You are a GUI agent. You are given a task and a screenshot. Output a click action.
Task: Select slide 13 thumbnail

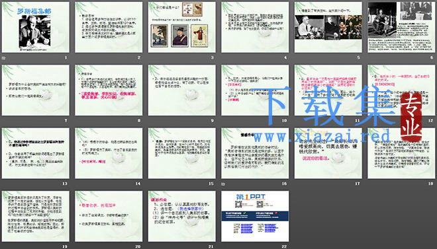35,153
